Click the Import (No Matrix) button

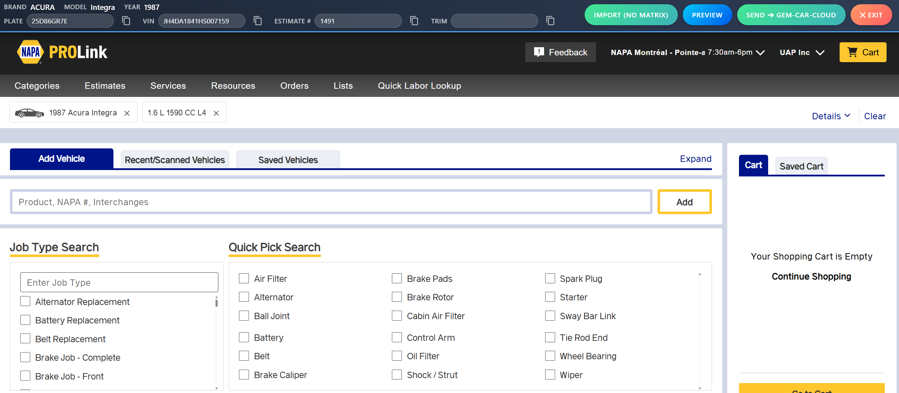[631, 15]
